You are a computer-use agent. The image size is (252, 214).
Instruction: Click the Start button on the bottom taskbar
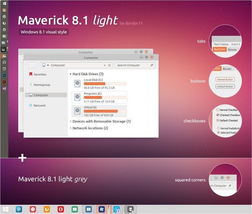(x=6, y=209)
